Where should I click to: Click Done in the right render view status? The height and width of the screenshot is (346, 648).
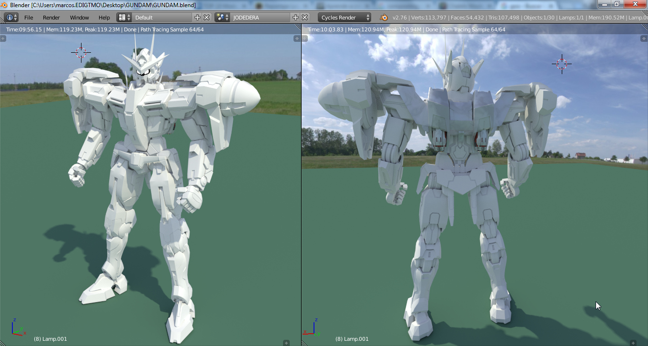pos(432,29)
